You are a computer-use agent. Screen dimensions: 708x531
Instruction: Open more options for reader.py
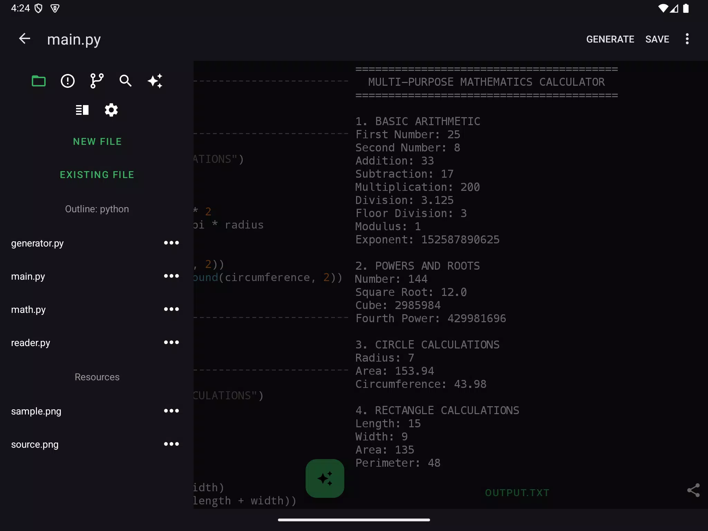(171, 342)
